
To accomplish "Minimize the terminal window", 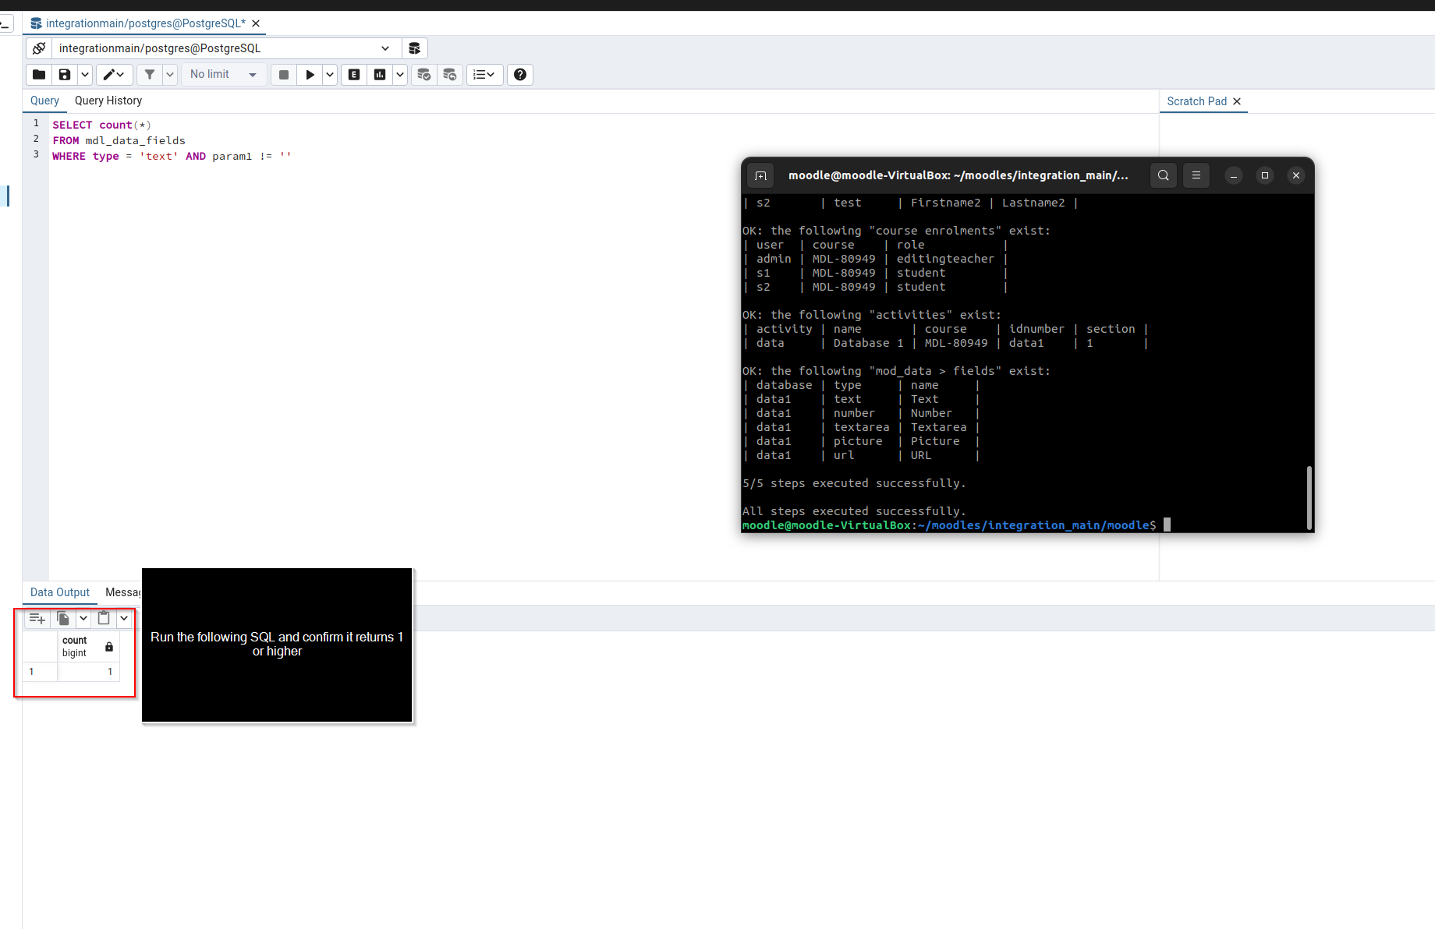I will click(x=1234, y=175).
